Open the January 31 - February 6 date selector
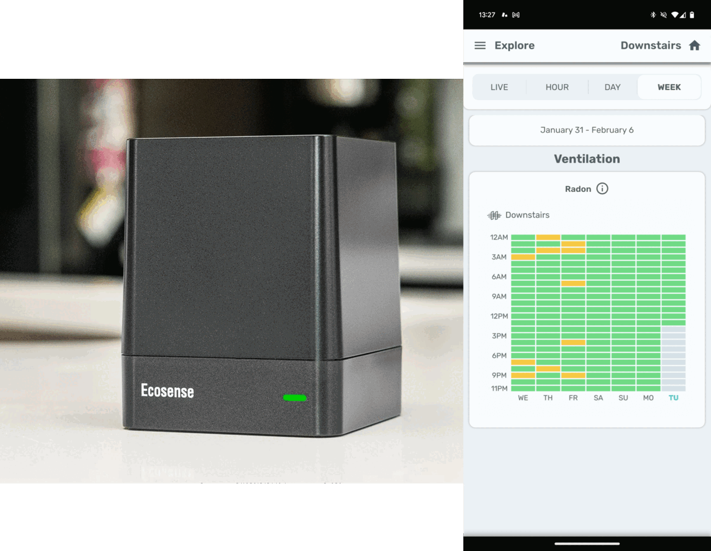Image resolution: width=711 pixels, height=551 pixels. click(x=587, y=130)
